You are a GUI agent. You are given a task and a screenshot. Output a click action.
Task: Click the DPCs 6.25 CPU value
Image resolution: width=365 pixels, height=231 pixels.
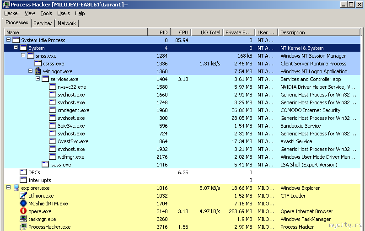(183, 172)
